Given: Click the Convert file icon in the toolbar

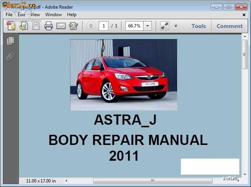Looking at the screenshot, I should click(x=24, y=26).
